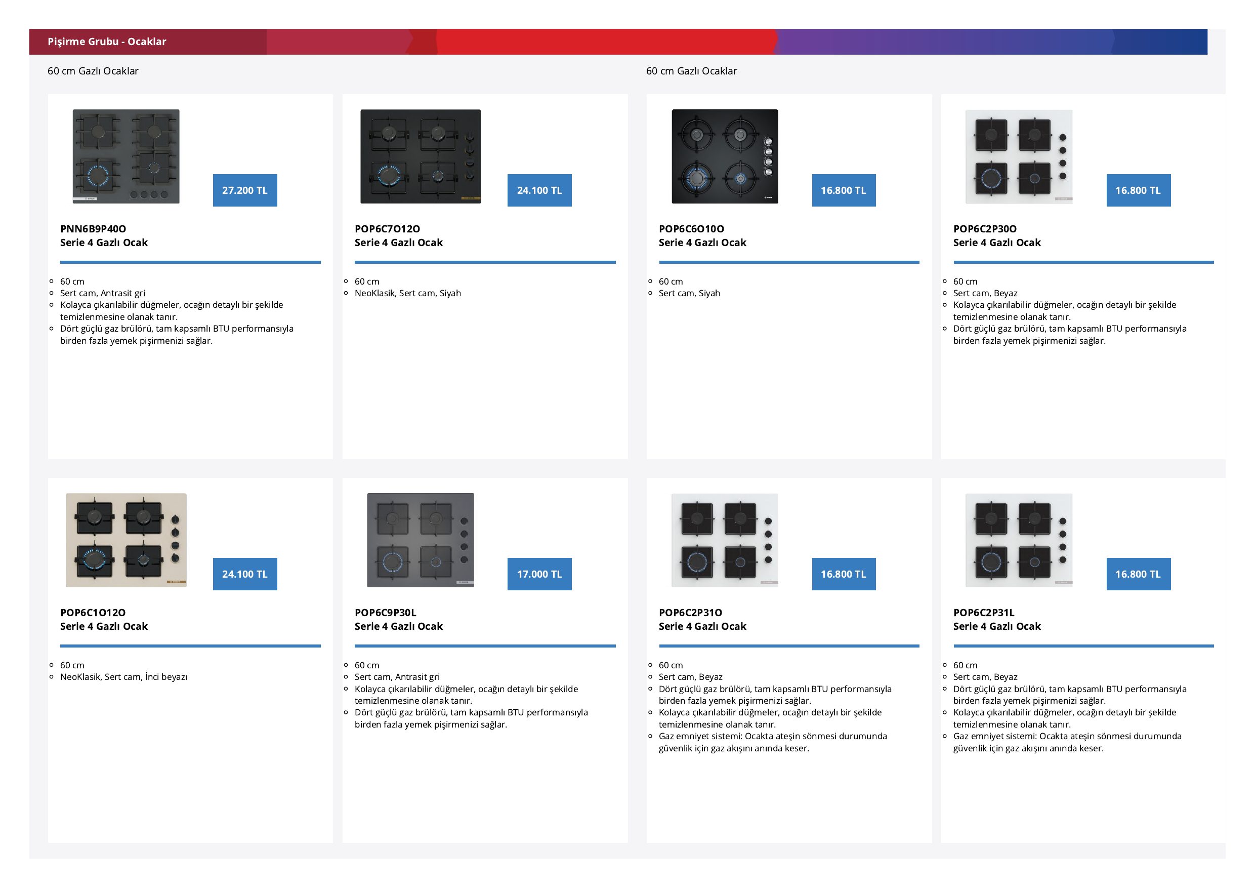
Task: Click the red segment of header bar
Action: click(606, 42)
